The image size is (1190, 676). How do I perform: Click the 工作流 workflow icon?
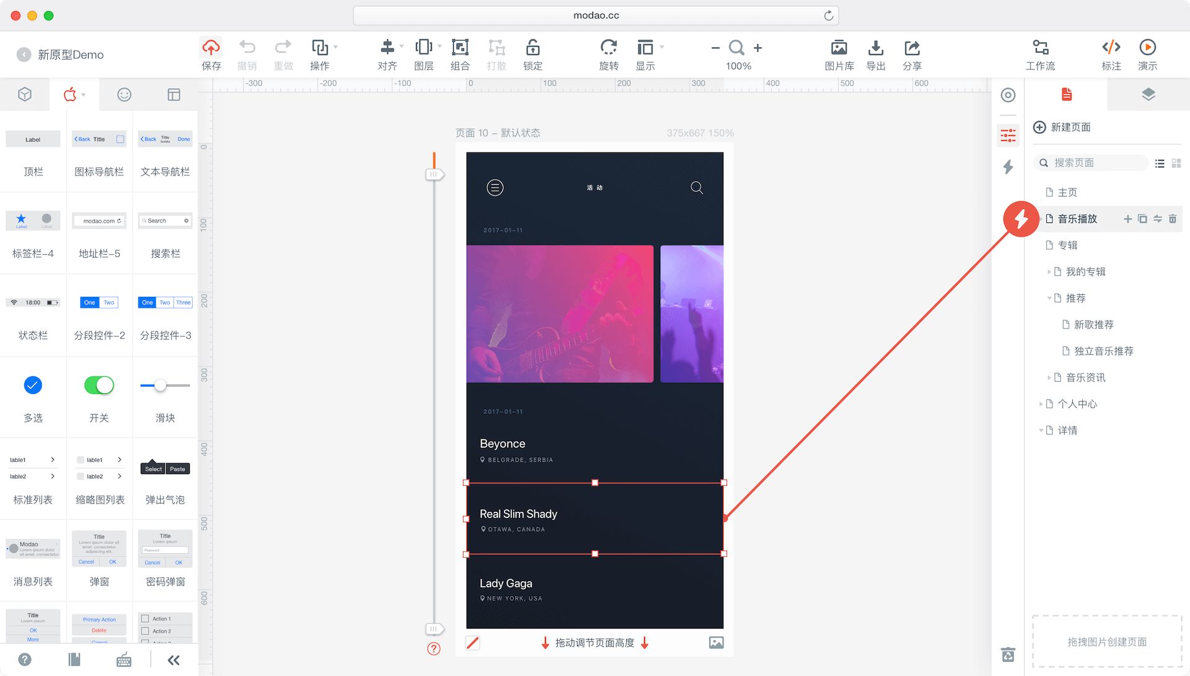click(x=1040, y=48)
